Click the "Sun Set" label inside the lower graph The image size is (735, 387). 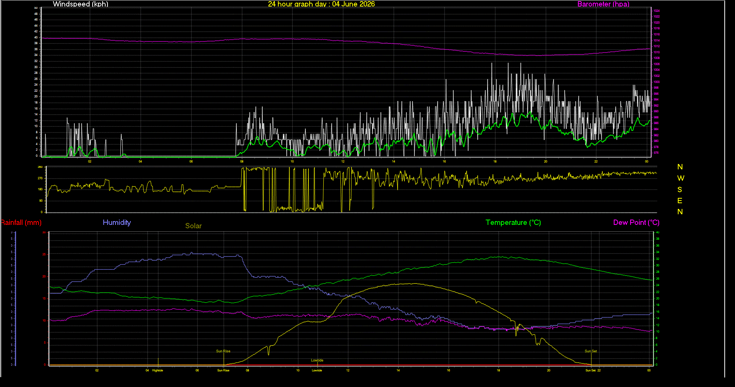(591, 351)
